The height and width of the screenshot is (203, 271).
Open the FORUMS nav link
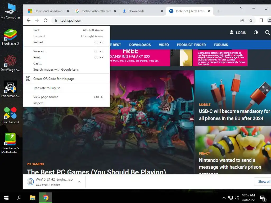(x=221, y=45)
